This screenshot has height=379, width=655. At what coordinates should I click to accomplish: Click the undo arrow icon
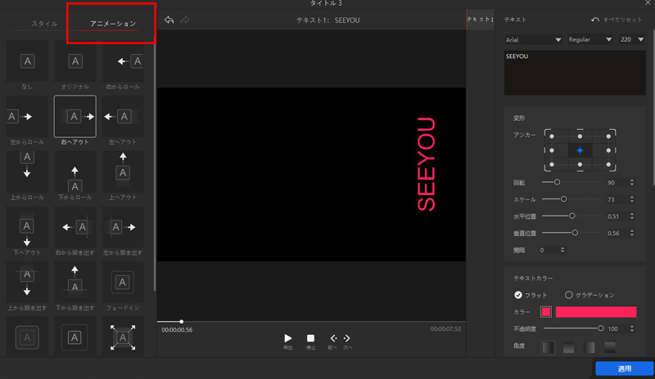[169, 20]
